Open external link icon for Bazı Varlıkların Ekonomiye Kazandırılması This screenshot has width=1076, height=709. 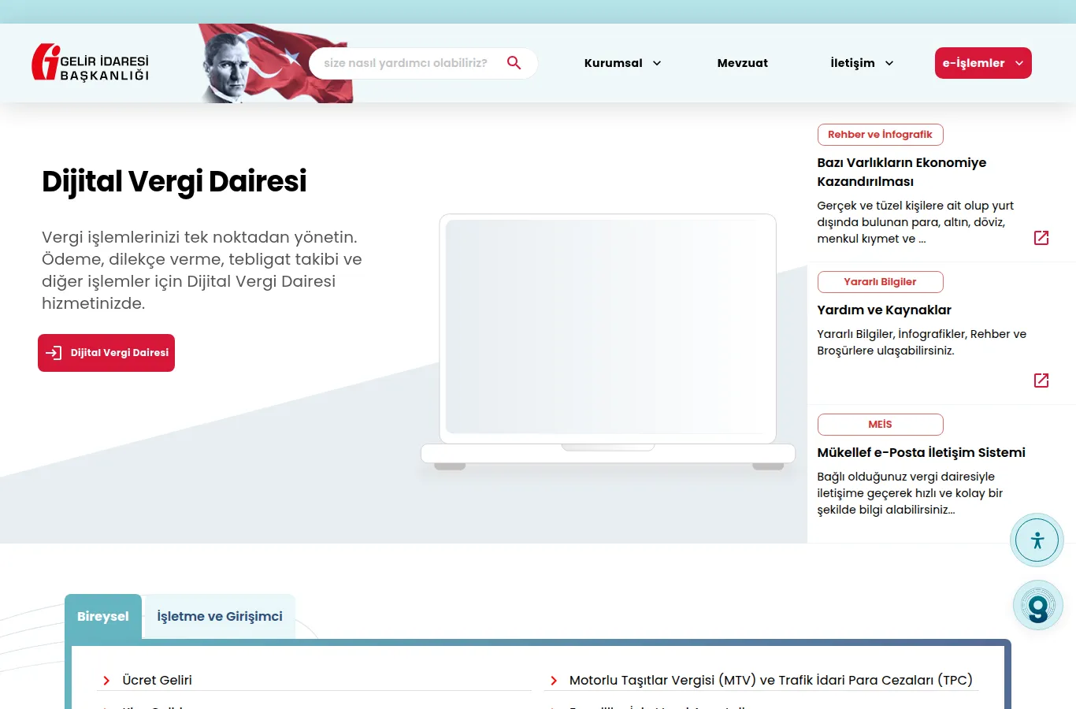tap(1041, 238)
